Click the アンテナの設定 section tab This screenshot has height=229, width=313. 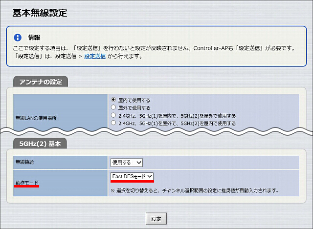pos(41,82)
